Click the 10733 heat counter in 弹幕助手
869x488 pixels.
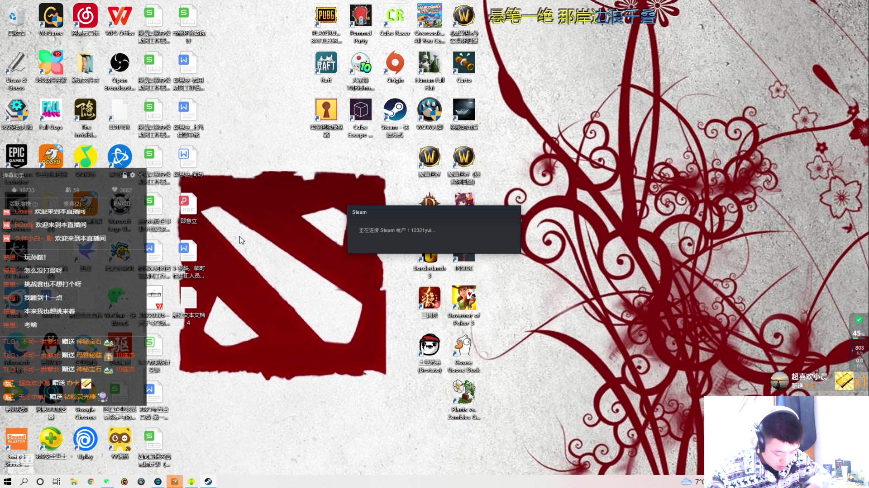[23, 190]
